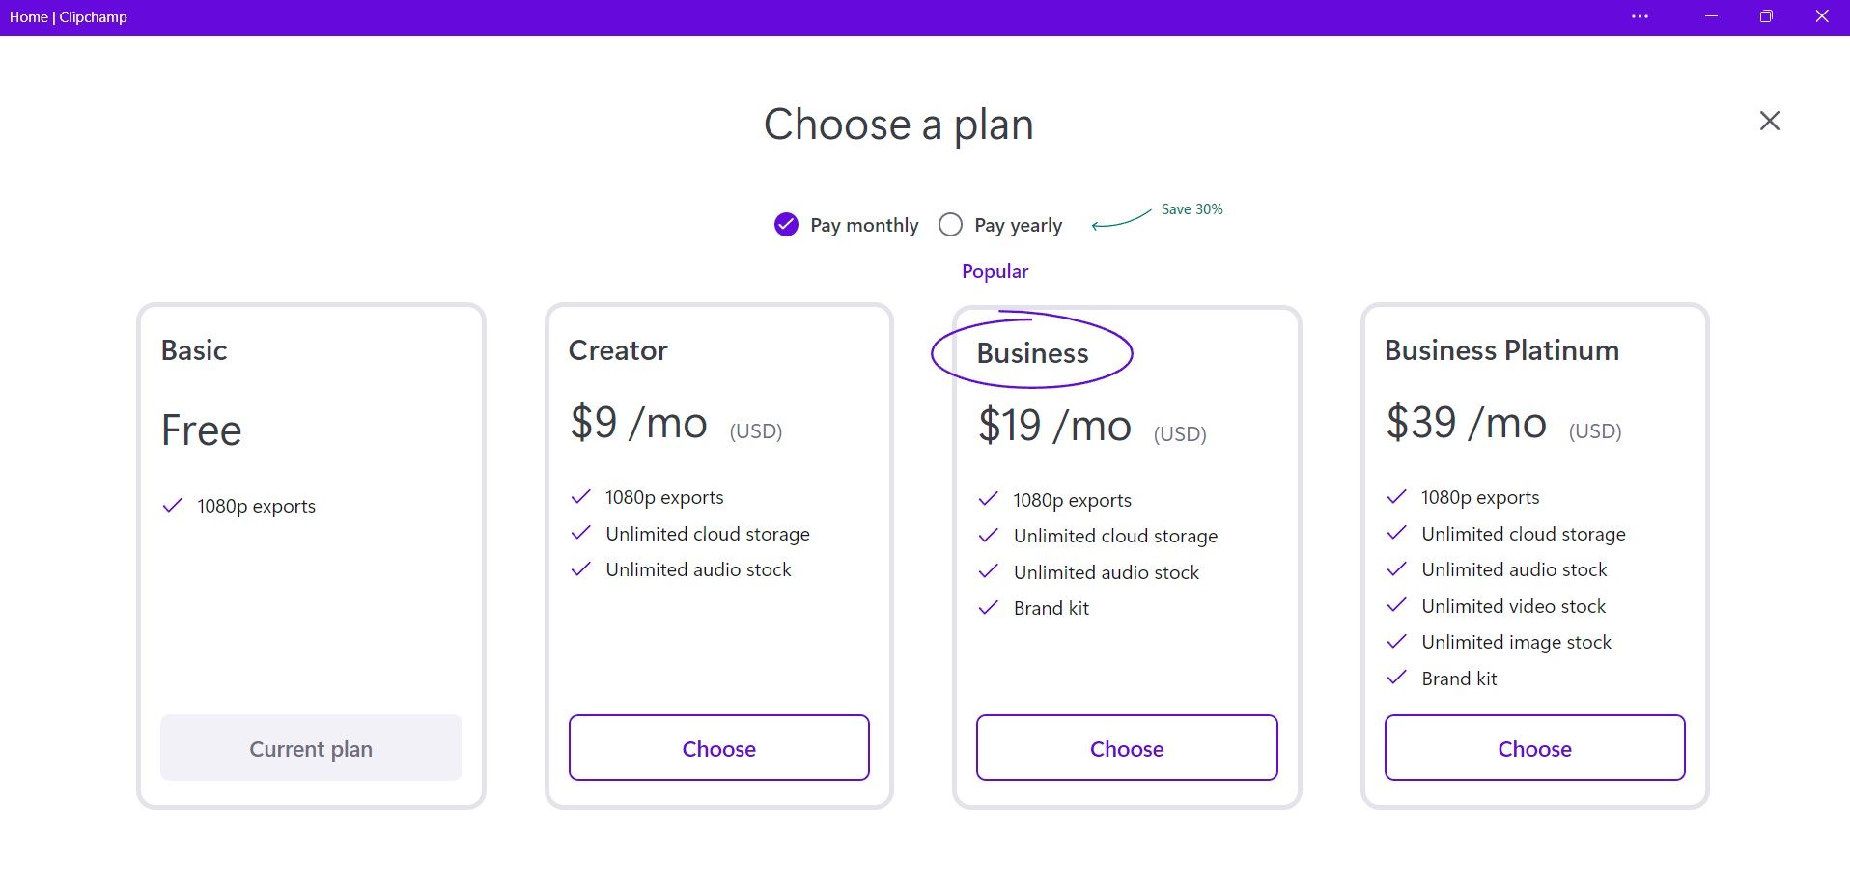Click the Current plan button under Basic
This screenshot has width=1850, height=887.
(x=311, y=748)
